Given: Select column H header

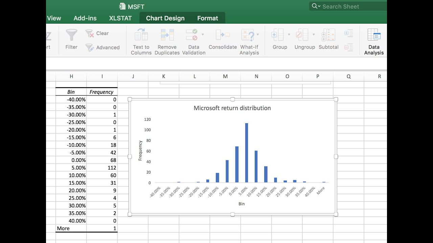Looking at the screenshot, I should 71,76.
